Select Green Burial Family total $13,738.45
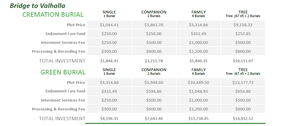286x126 pixels. coord(198,118)
